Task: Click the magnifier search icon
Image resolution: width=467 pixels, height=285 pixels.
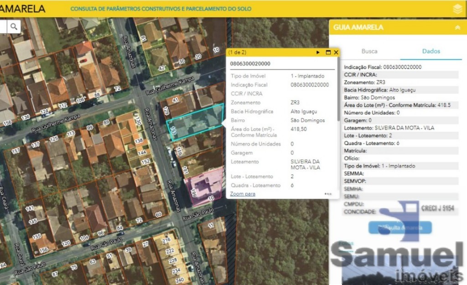Action: click(x=14, y=27)
